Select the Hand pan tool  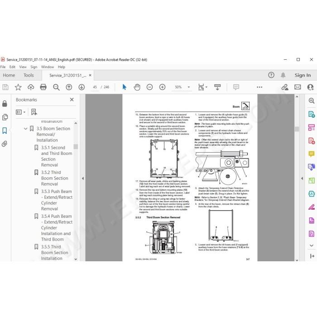137,87
